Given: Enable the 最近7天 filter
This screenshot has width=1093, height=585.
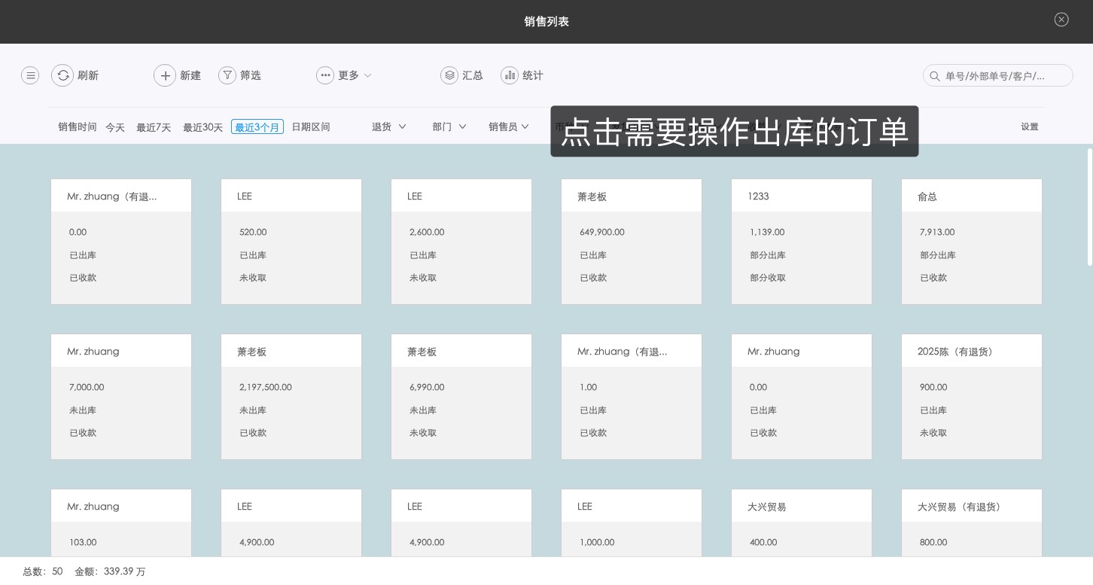Looking at the screenshot, I should [154, 126].
